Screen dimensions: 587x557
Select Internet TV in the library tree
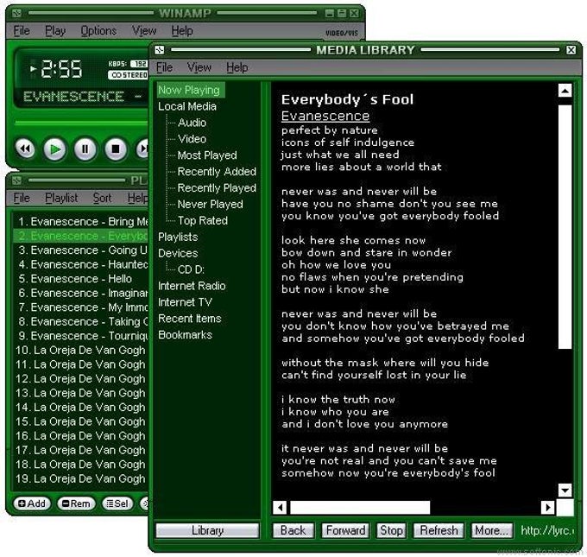pos(185,302)
